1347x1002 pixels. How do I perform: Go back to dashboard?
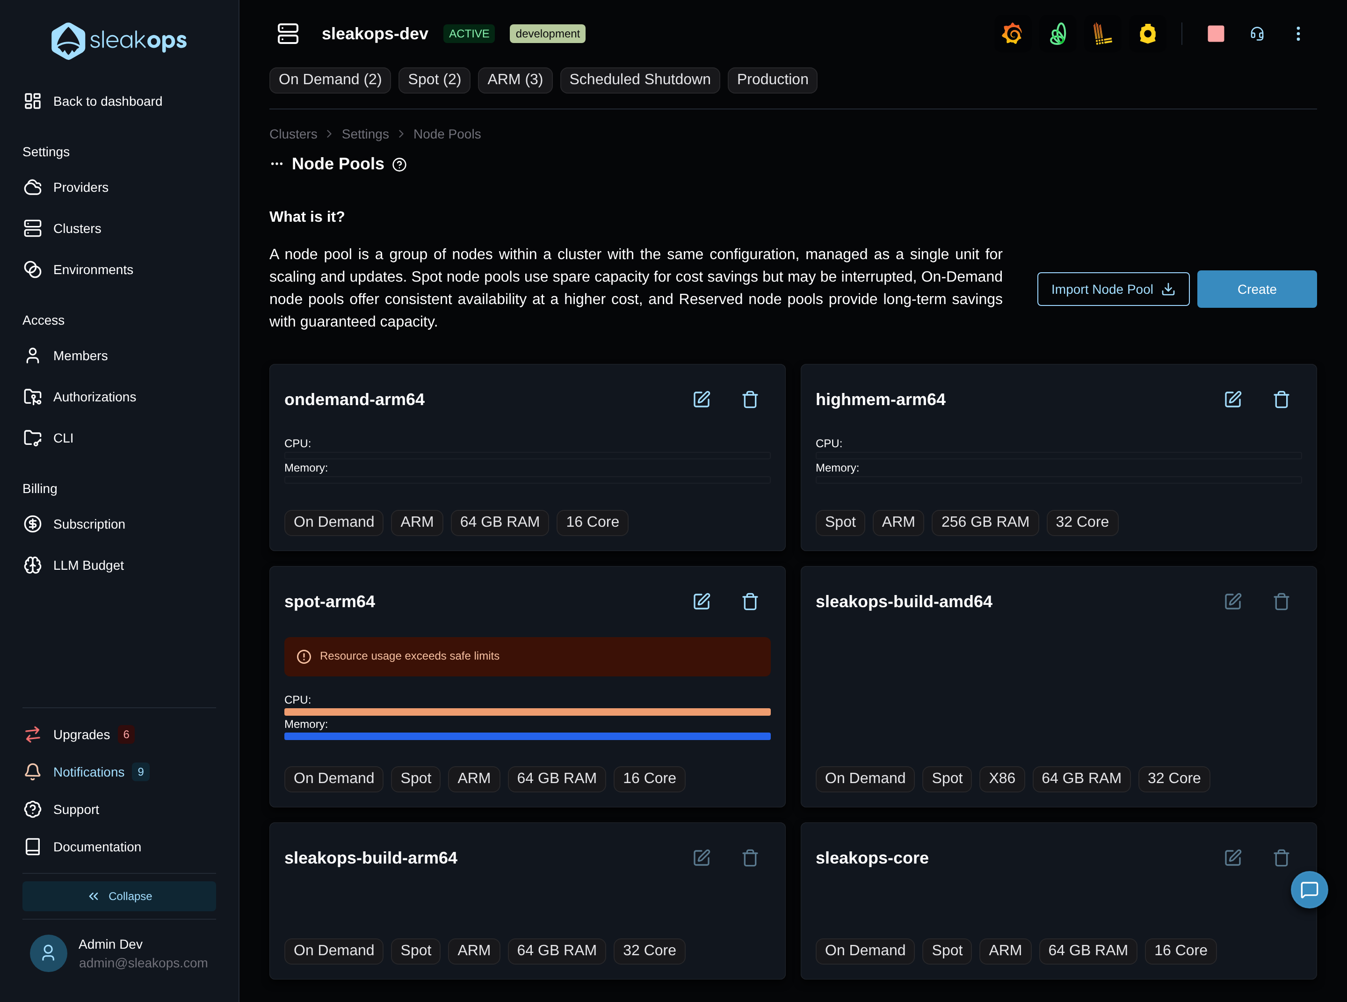[94, 102]
